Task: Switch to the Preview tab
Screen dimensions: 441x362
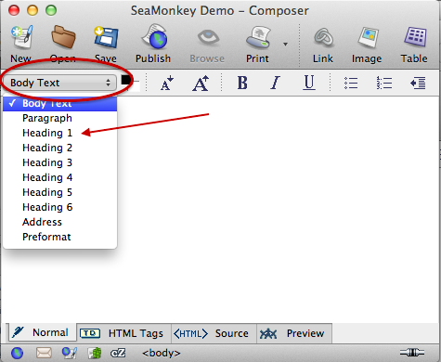Action: 294,333
